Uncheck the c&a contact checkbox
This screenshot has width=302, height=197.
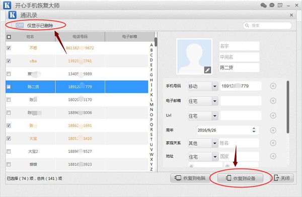tap(9, 61)
